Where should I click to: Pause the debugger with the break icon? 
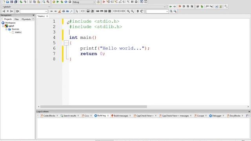(132, 2)
